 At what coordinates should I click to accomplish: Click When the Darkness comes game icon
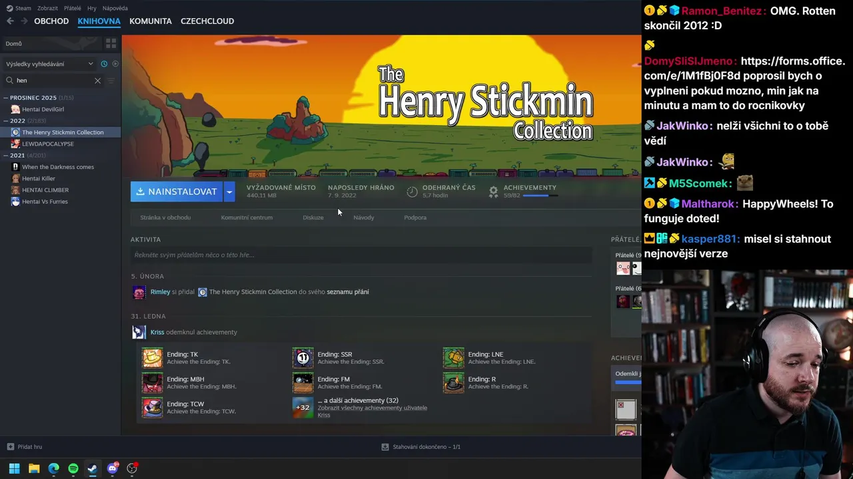click(x=15, y=167)
